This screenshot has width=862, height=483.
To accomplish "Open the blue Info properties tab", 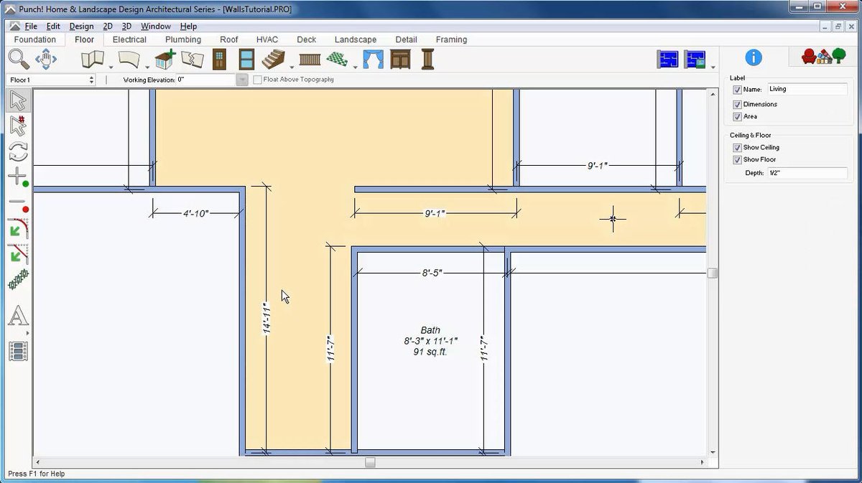I will (x=753, y=57).
